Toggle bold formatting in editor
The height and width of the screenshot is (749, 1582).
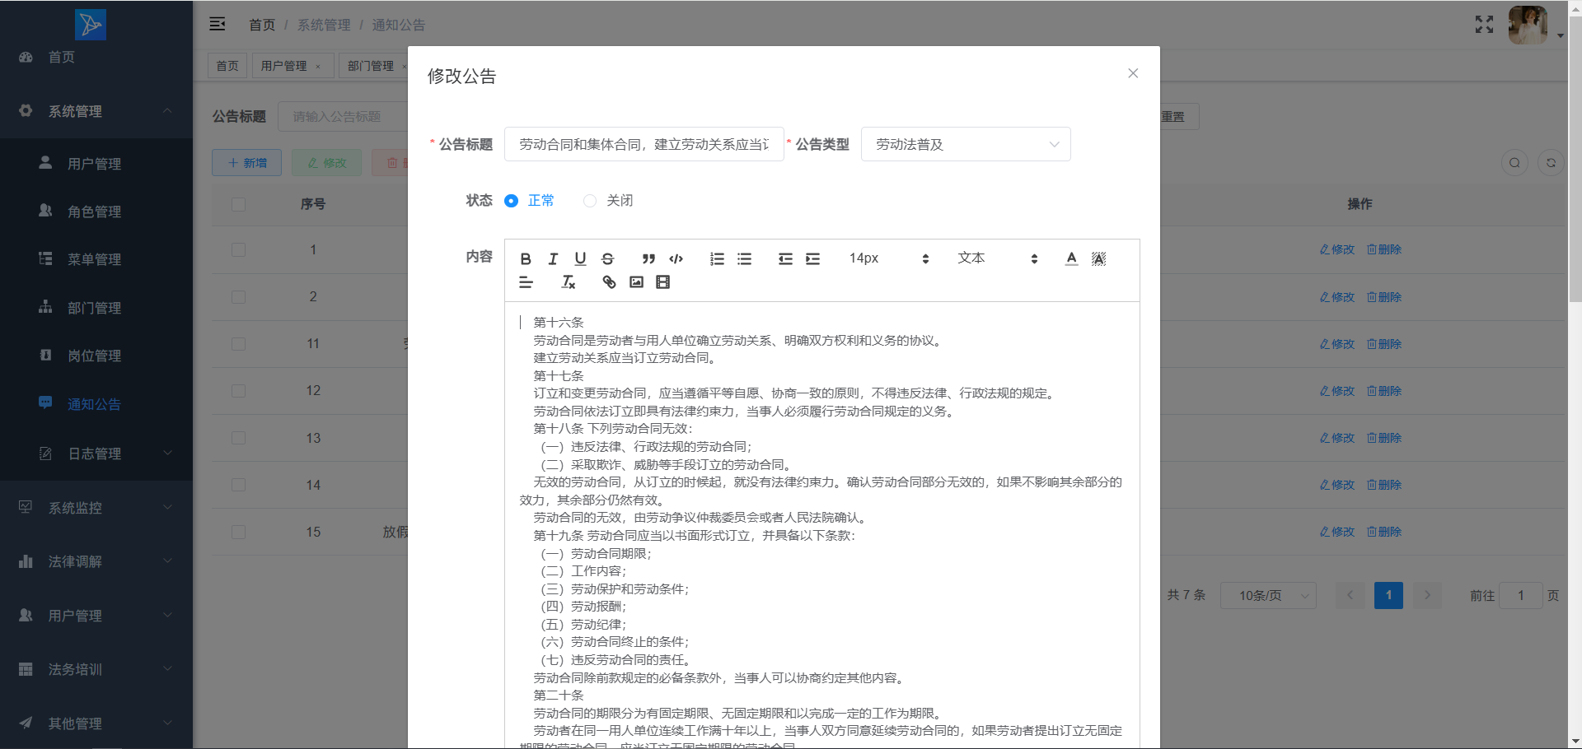point(526,258)
